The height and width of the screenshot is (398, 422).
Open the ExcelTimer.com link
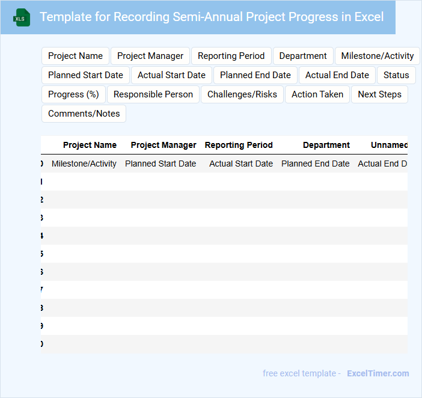(378, 373)
